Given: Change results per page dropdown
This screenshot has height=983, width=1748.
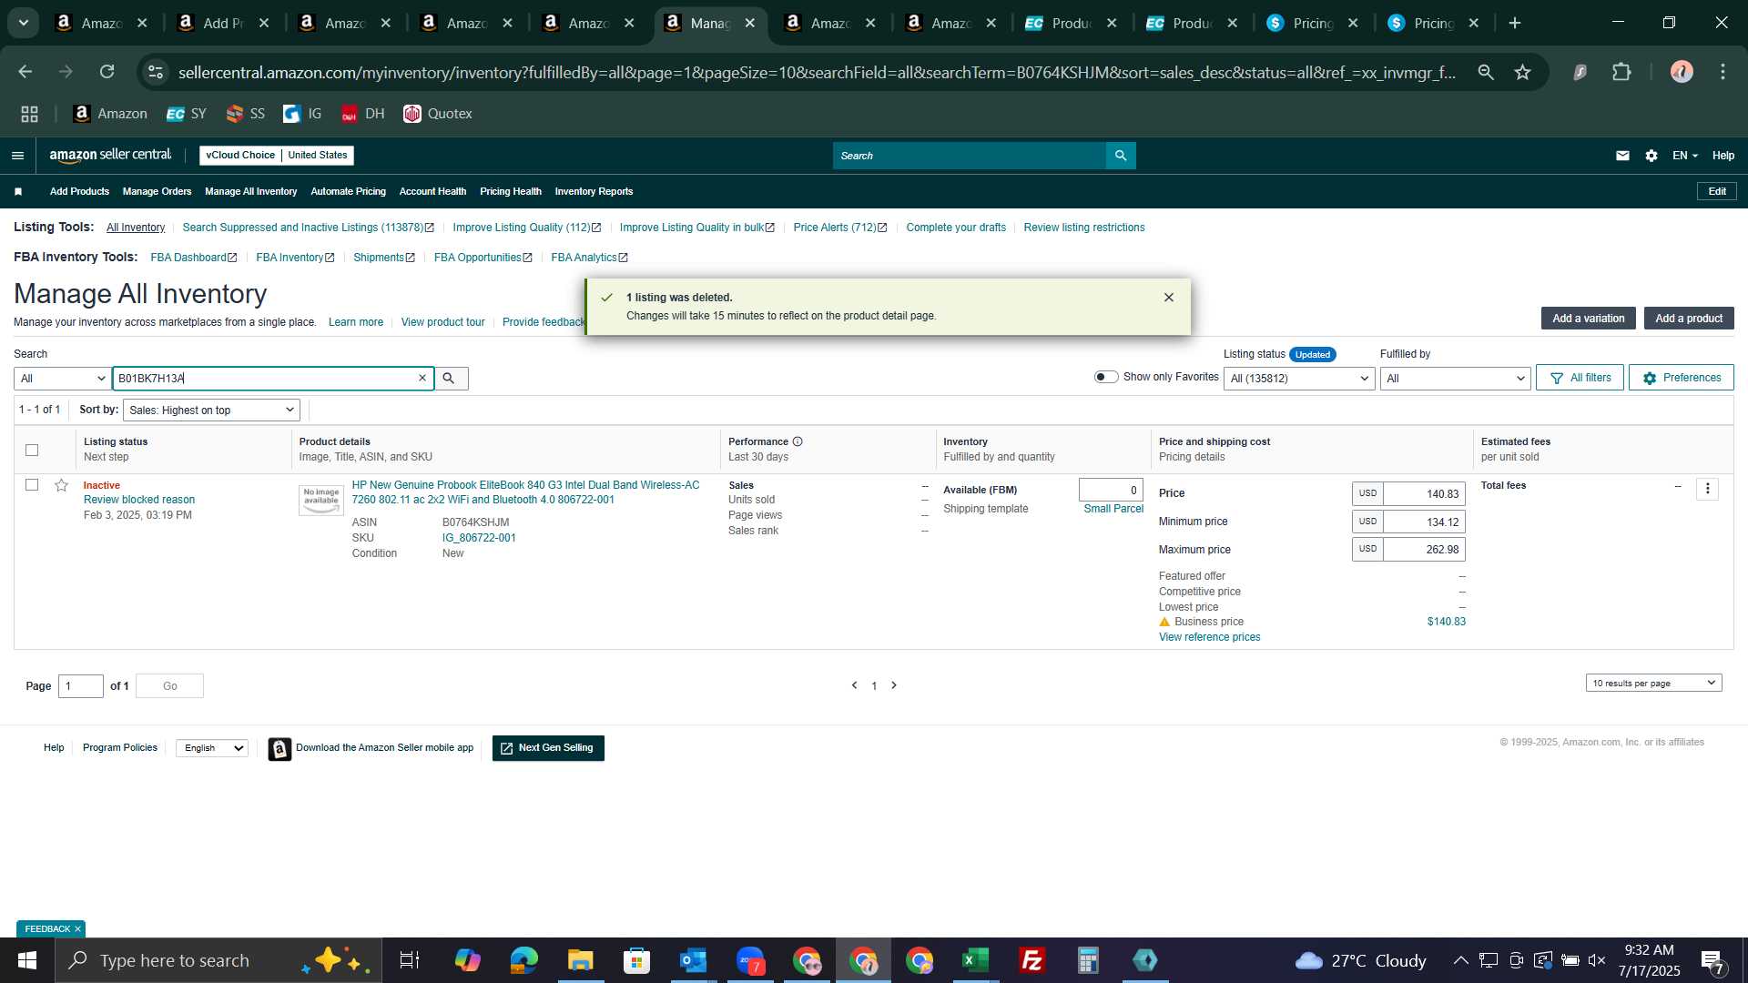Looking at the screenshot, I should click(x=1653, y=684).
